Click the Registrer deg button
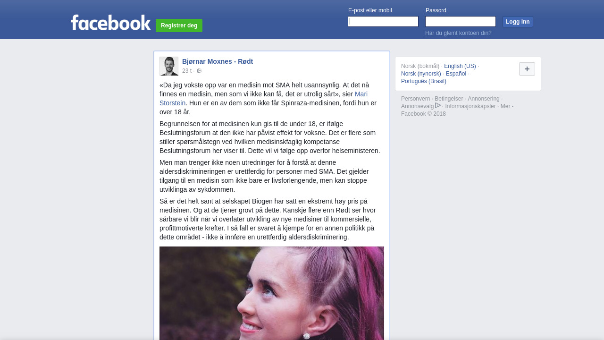This screenshot has height=340, width=604. click(x=179, y=25)
